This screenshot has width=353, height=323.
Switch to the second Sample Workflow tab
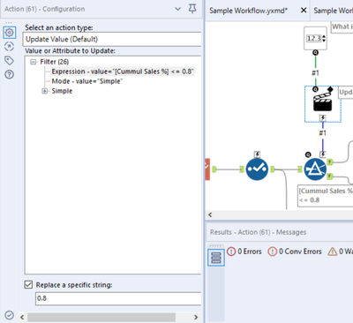pos(333,11)
